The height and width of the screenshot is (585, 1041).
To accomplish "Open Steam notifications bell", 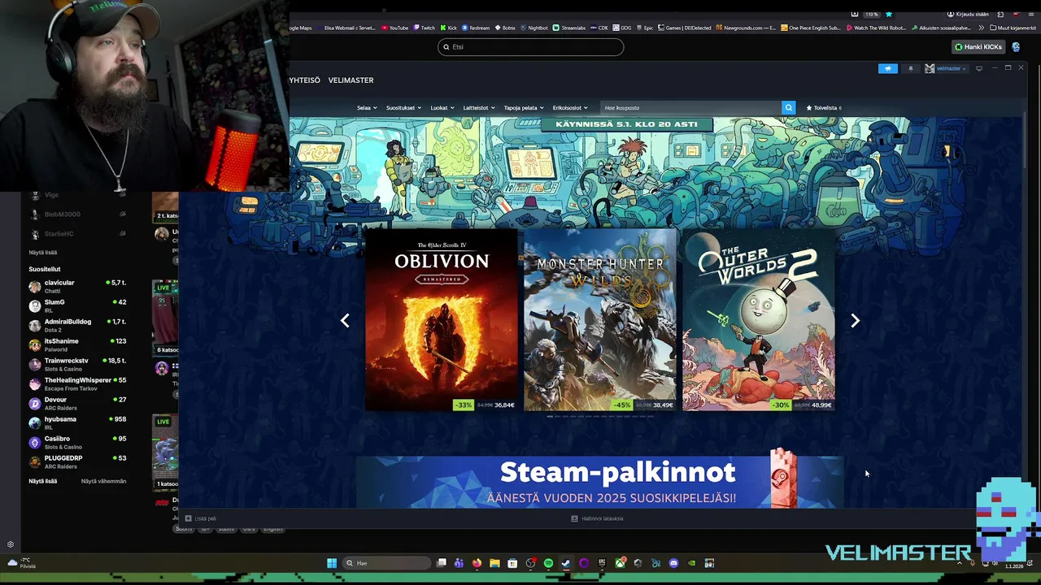I will [911, 68].
